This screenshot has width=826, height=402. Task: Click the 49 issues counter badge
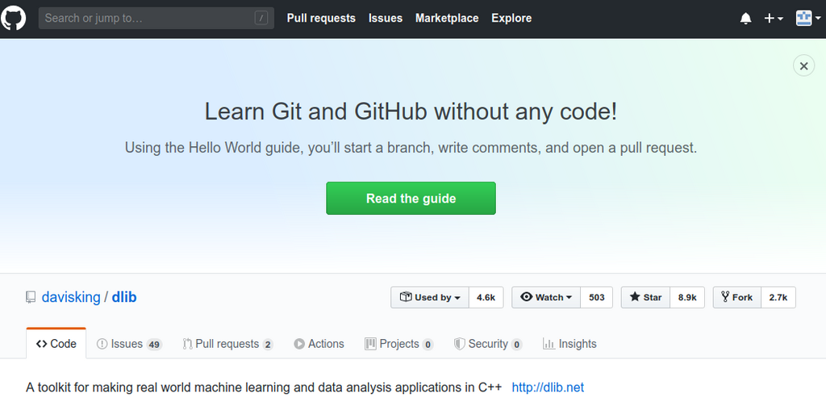click(154, 345)
